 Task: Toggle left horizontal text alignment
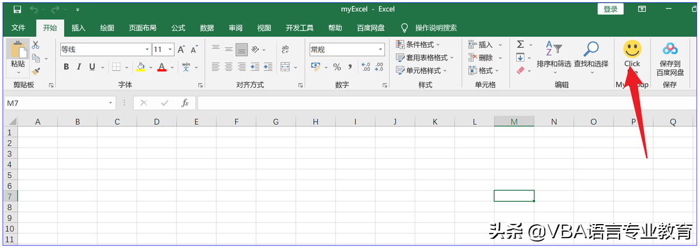(216, 67)
